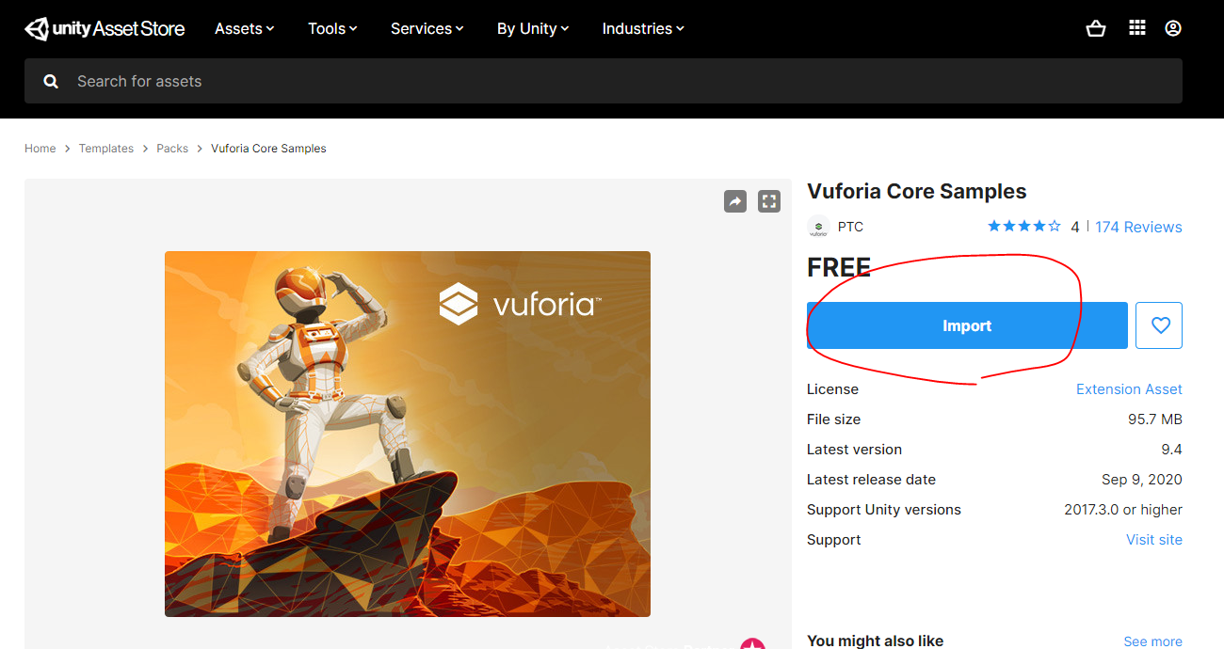
Task: Click the FREE price label
Action: click(x=839, y=268)
